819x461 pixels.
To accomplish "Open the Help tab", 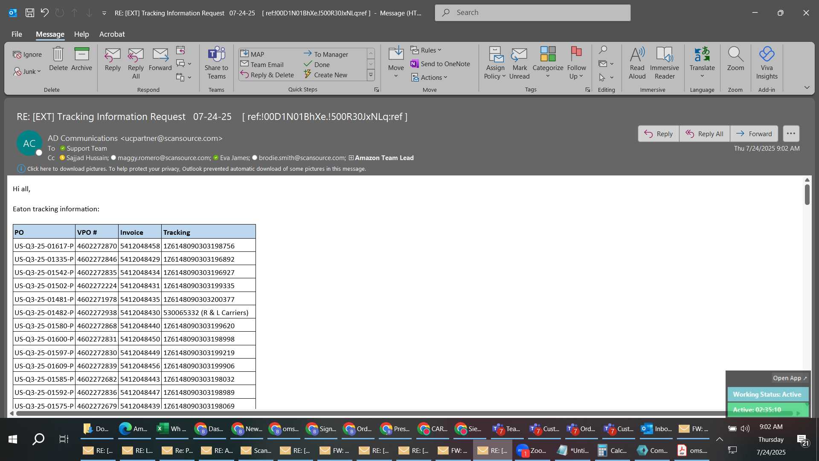I will click(81, 34).
